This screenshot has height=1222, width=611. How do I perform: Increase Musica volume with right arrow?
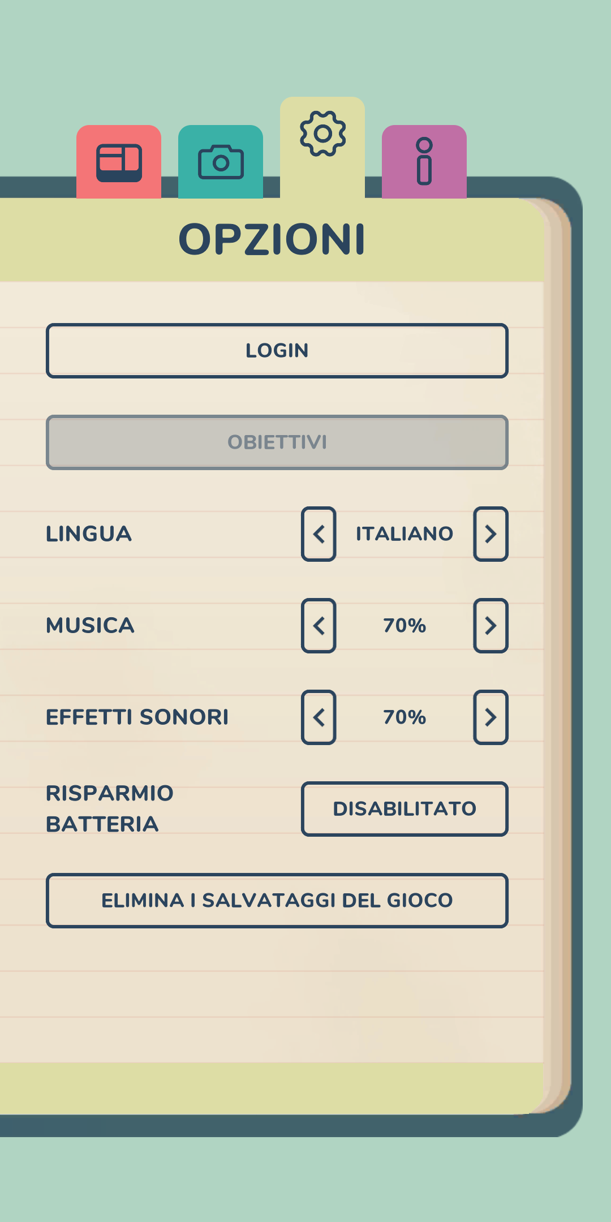(490, 626)
